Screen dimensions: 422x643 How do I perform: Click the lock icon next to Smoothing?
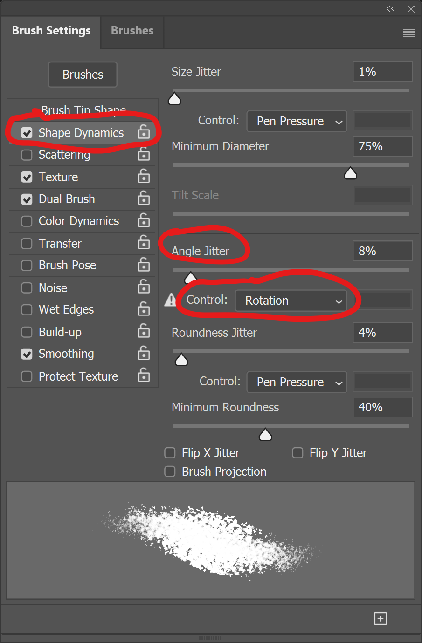(x=144, y=353)
